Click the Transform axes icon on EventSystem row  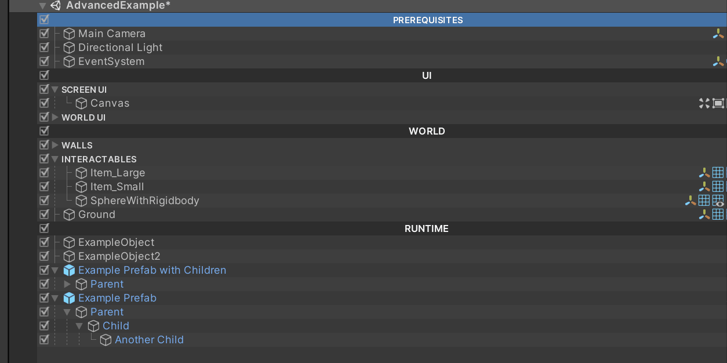(x=718, y=61)
